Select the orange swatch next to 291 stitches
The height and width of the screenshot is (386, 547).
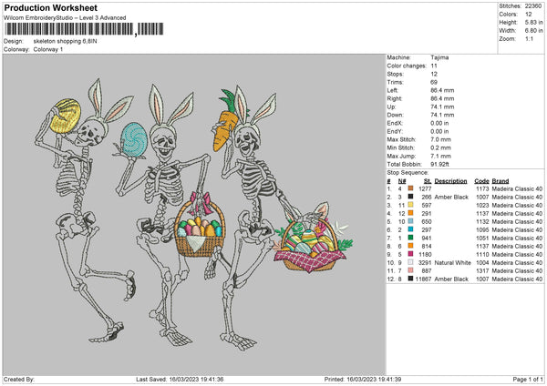tap(410, 213)
